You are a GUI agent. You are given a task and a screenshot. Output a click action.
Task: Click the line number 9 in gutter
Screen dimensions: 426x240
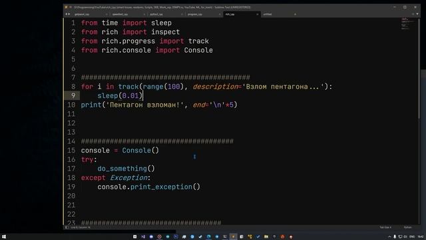tap(73, 95)
